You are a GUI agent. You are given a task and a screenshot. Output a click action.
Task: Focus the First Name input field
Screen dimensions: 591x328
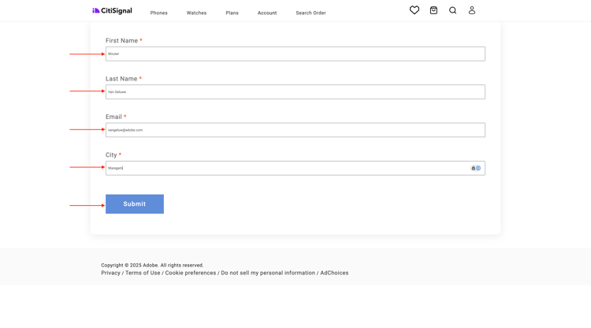[295, 54]
